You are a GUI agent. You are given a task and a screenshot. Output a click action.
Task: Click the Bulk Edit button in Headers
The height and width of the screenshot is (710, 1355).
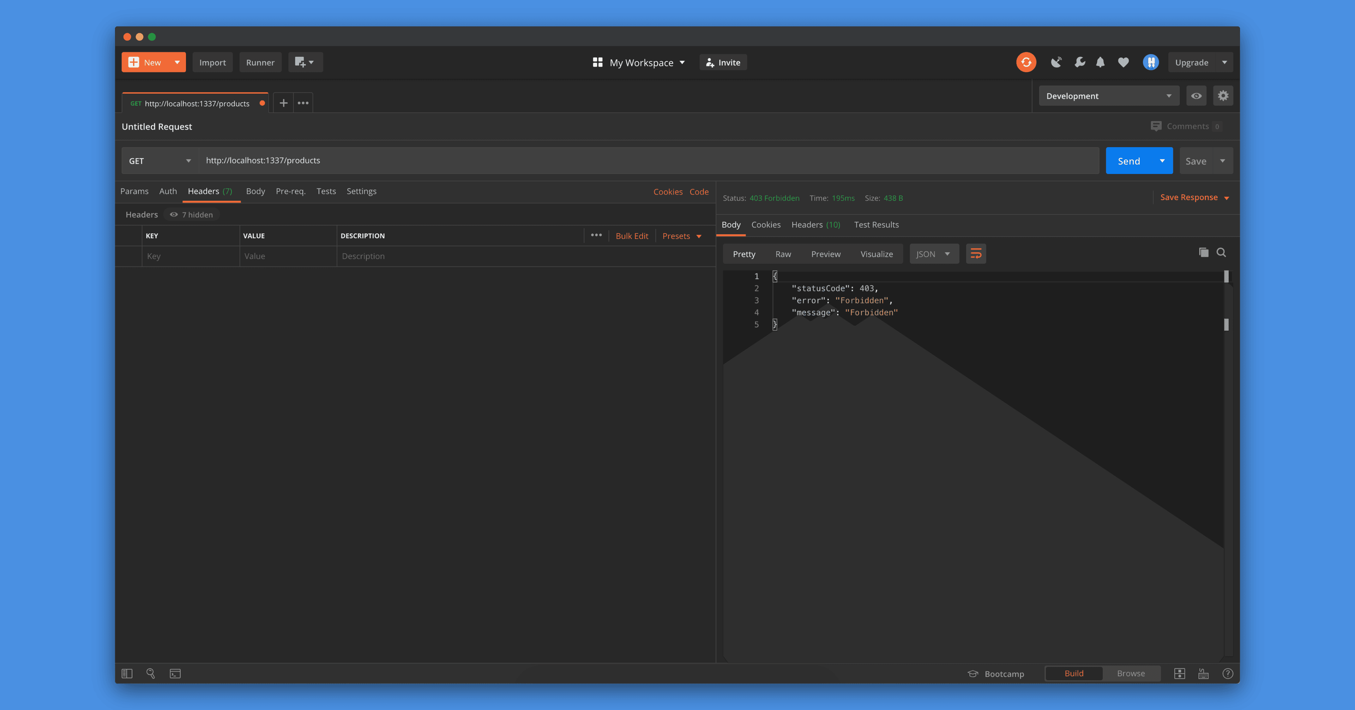coord(632,235)
